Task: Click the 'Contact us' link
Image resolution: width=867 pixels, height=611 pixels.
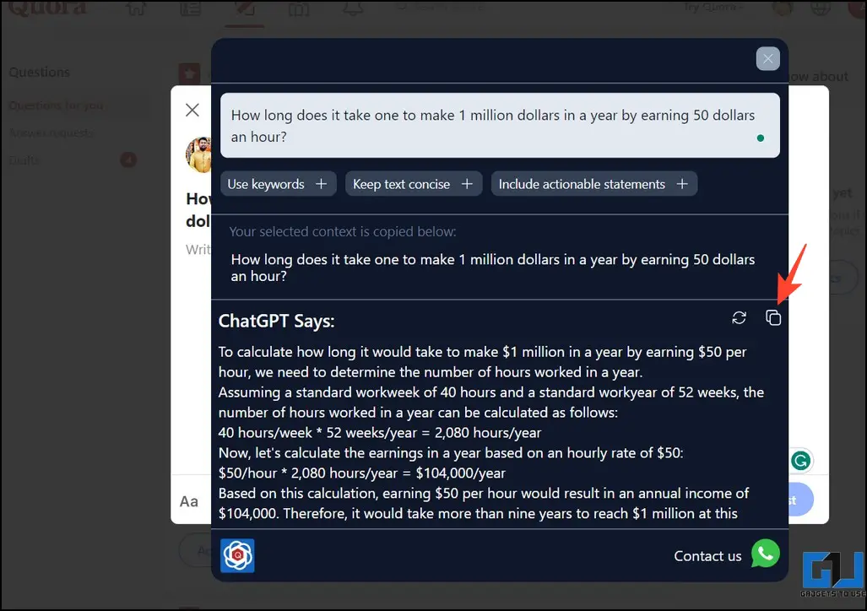Action: coord(707,555)
